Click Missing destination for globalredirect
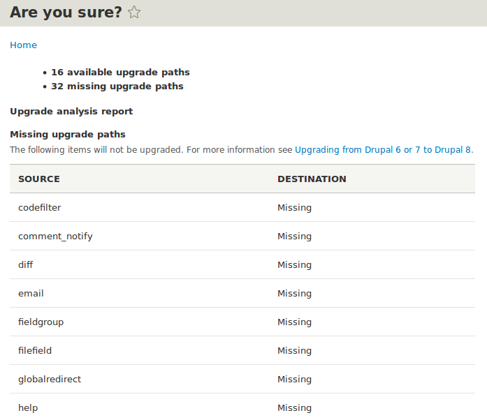487x420 pixels. [294, 379]
